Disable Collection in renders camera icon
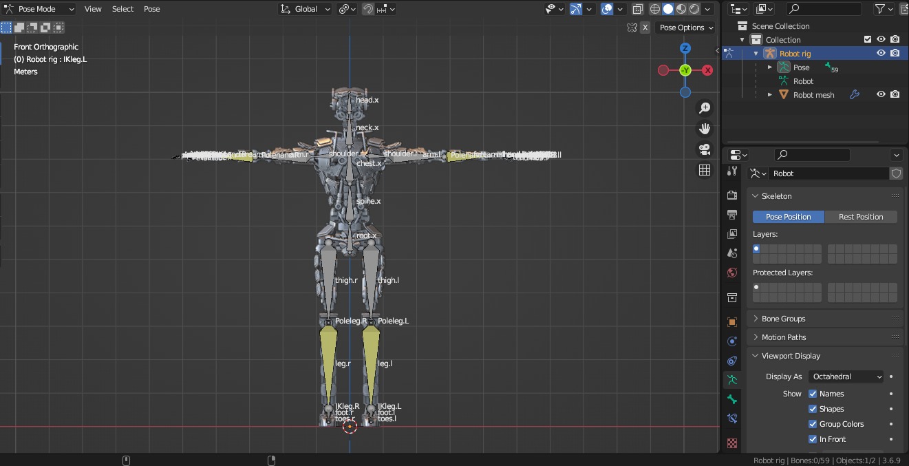This screenshot has width=909, height=466. pos(895,39)
